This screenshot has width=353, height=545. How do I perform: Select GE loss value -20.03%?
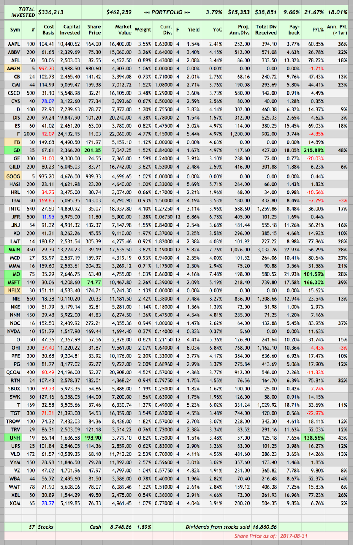pyautogui.click(x=315, y=158)
